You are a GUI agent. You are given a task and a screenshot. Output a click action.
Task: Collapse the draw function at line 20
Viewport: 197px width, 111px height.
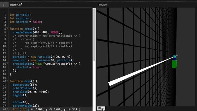pos(7,81)
